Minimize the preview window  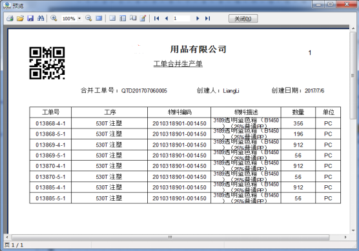coord(319,4)
